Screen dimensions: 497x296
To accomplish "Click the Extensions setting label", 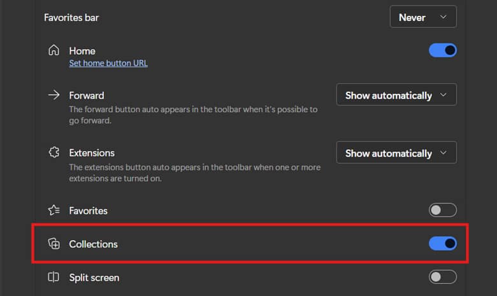I will [x=92, y=153].
